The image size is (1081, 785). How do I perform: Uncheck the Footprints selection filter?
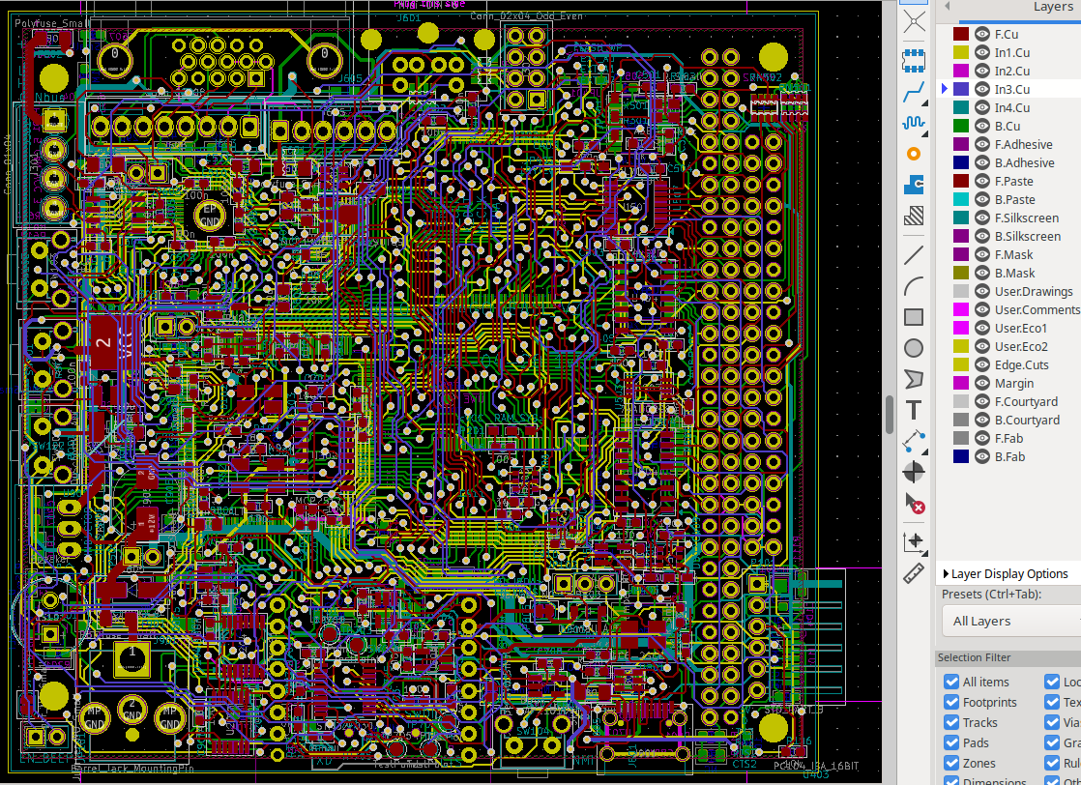[x=951, y=703]
